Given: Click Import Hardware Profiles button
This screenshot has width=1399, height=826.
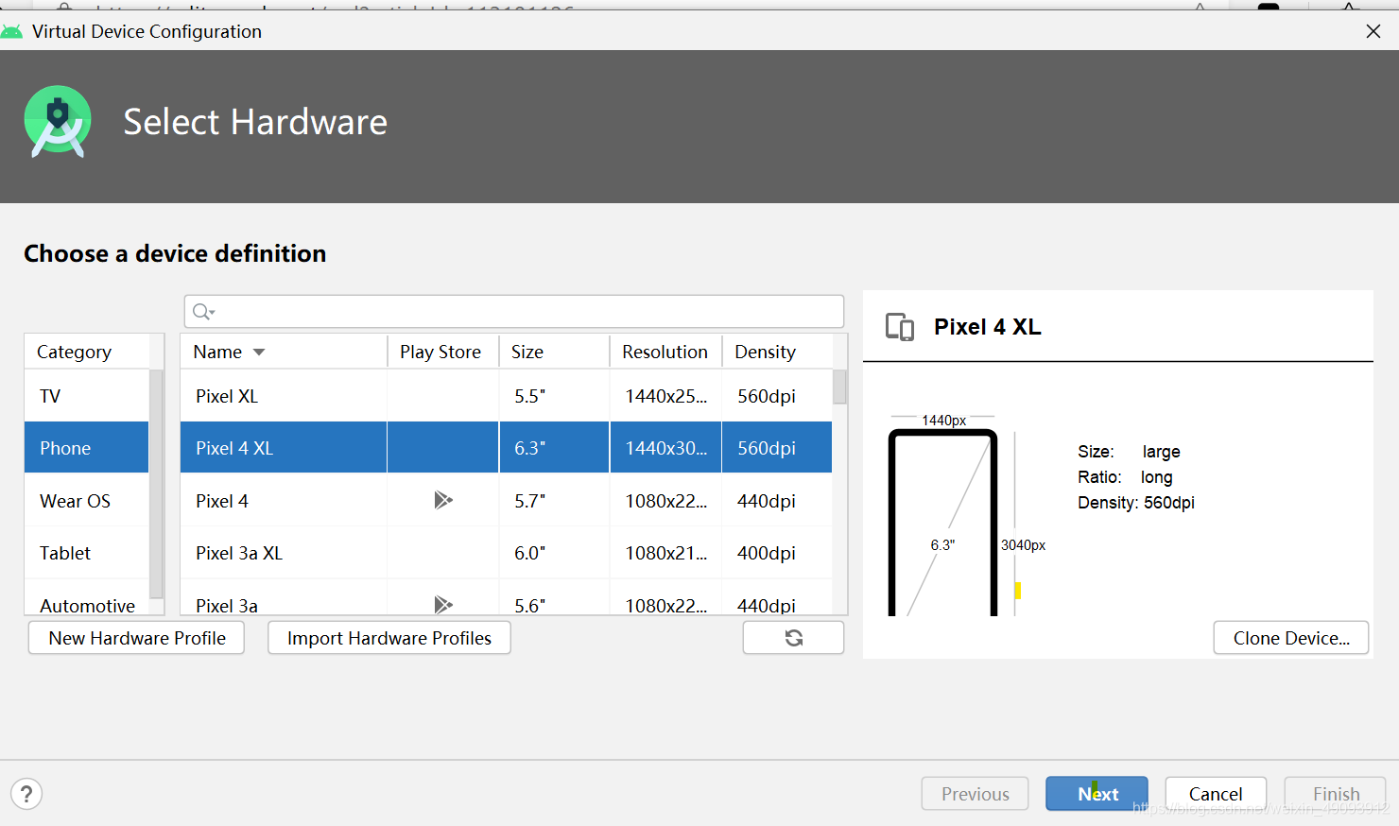Looking at the screenshot, I should coord(389,638).
